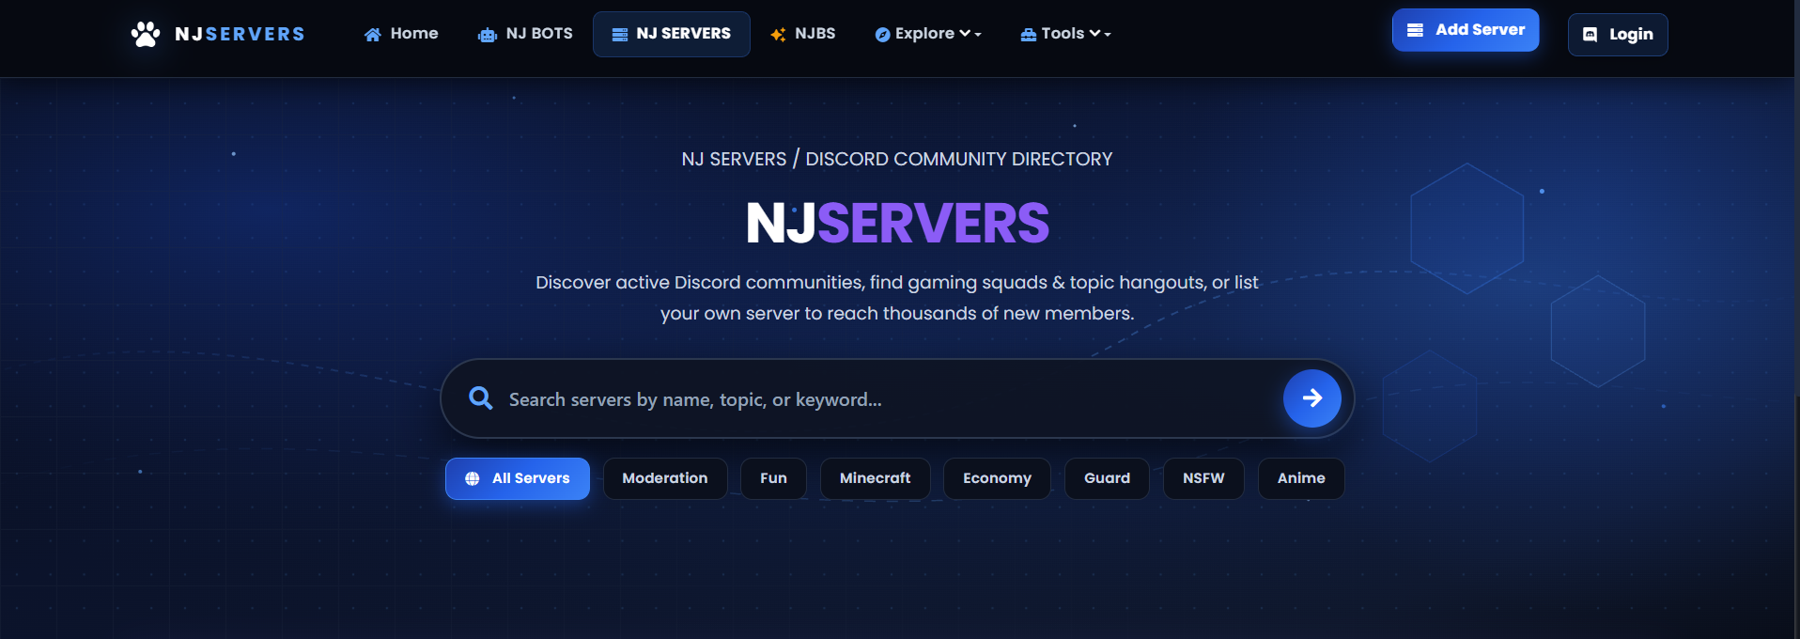Click the toolbox icon beside Tools

click(1029, 35)
